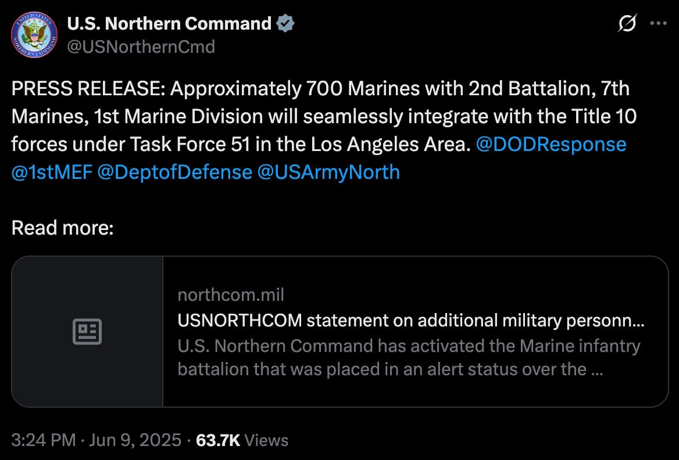Open the @DeptofDefense mention

(x=175, y=172)
